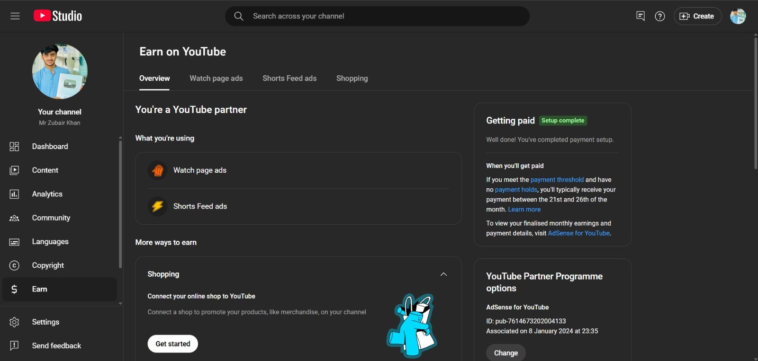Click the Community people icon
This screenshot has height=361, width=758.
14,218
